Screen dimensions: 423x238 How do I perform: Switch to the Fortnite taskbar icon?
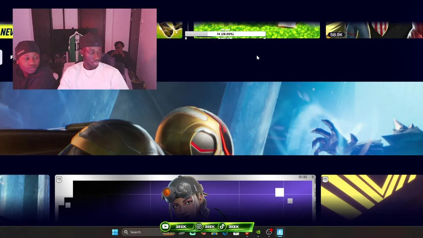point(280,232)
